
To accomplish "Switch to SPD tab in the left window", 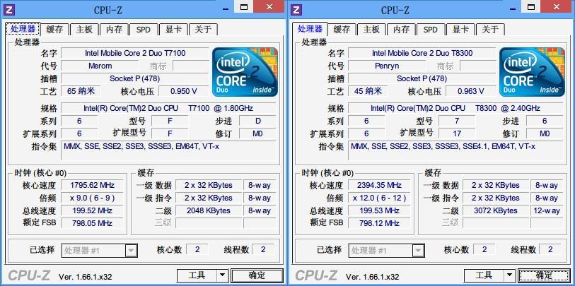I will click(x=144, y=30).
